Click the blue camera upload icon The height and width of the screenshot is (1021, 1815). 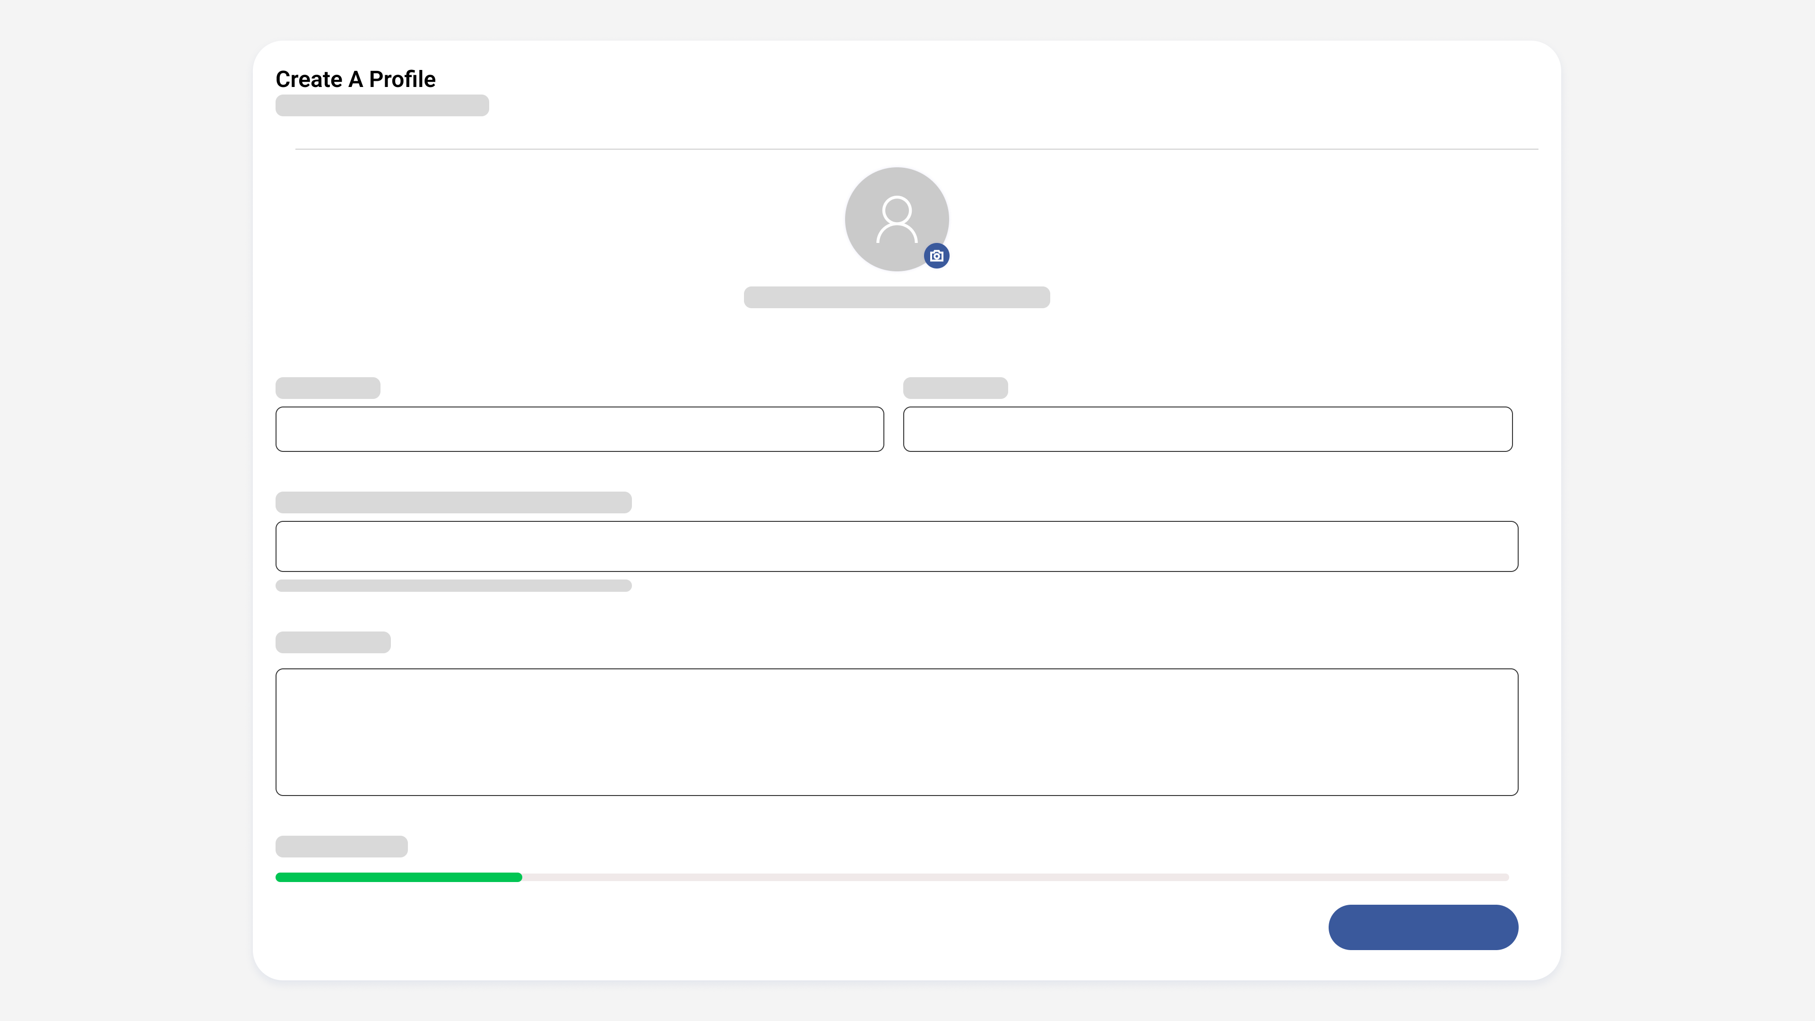click(936, 256)
